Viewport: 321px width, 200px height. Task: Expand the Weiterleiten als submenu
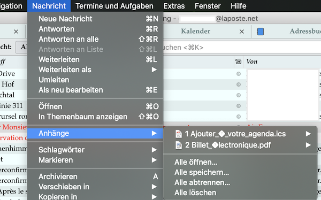(x=95, y=70)
